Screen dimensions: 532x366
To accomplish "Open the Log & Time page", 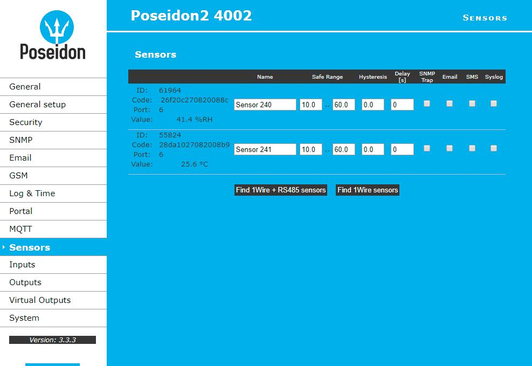I will (53, 194).
